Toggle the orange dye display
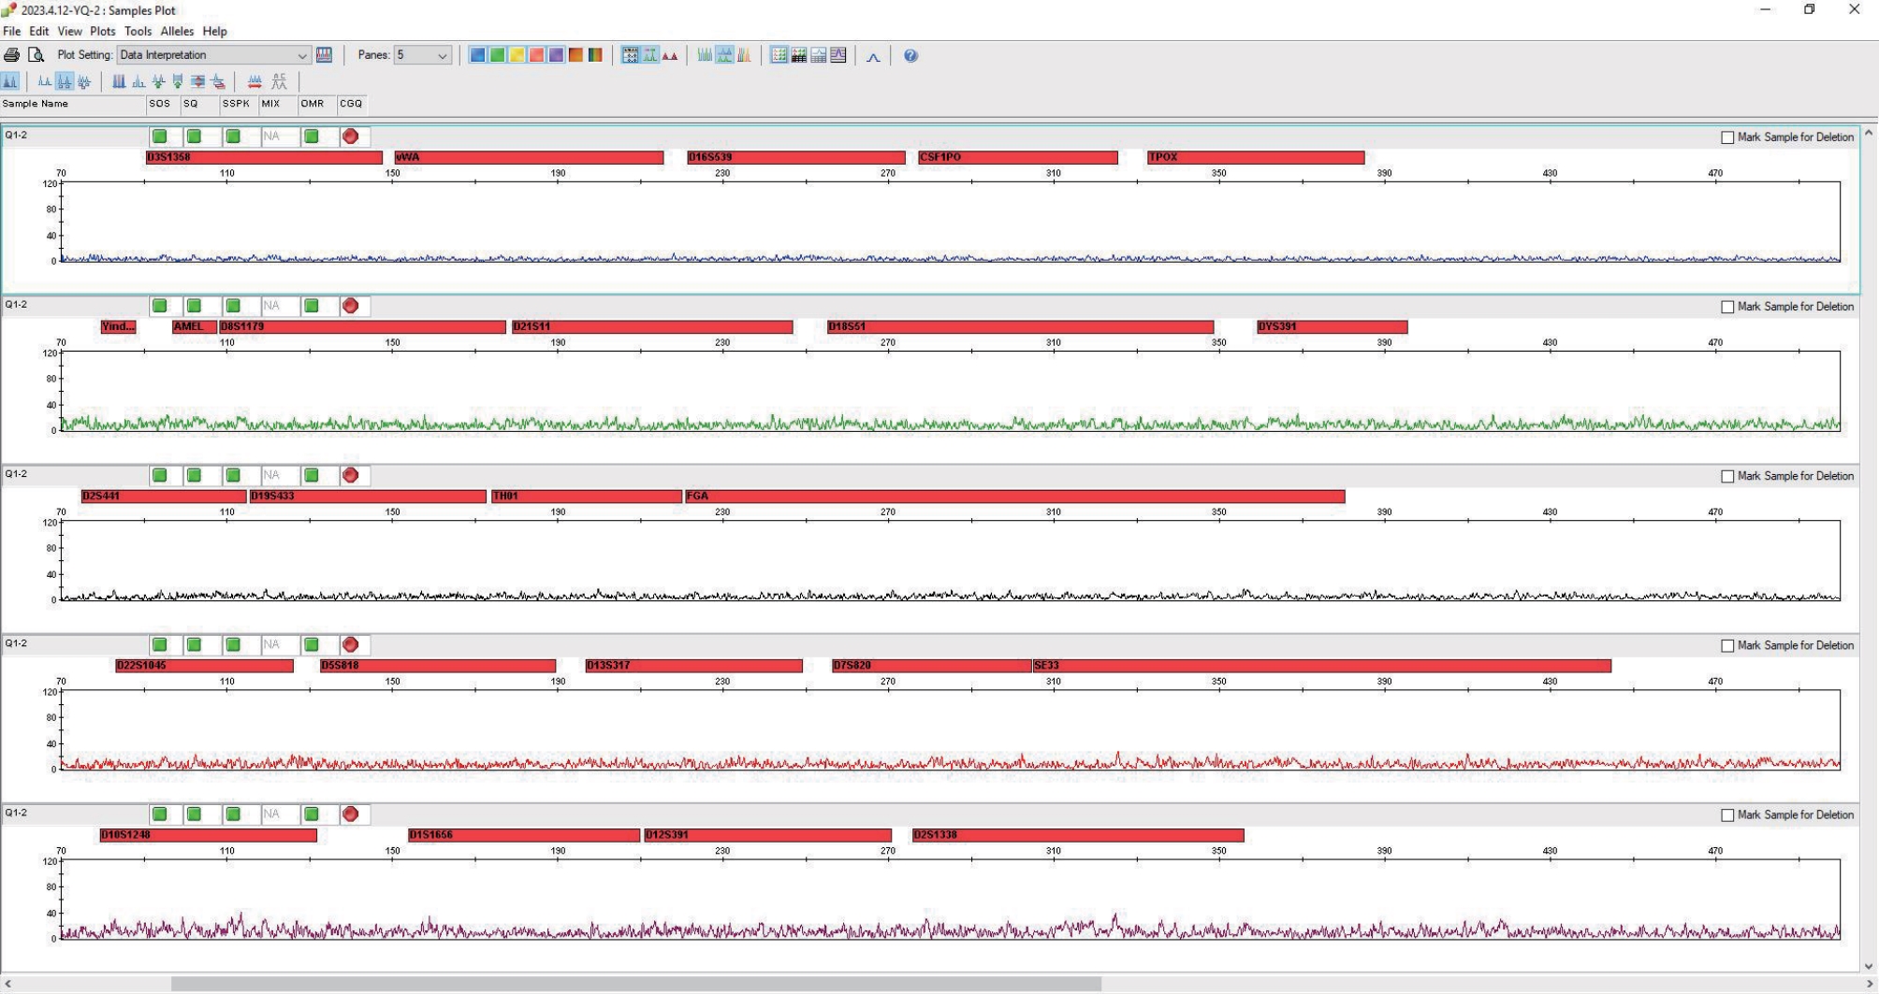 (x=575, y=55)
